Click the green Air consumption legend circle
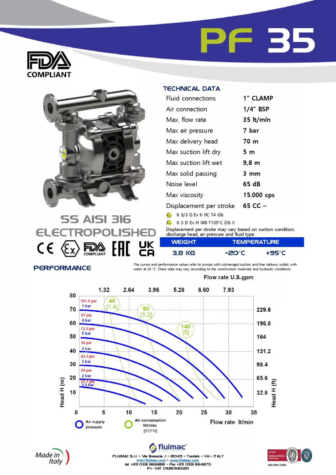 point(128,424)
